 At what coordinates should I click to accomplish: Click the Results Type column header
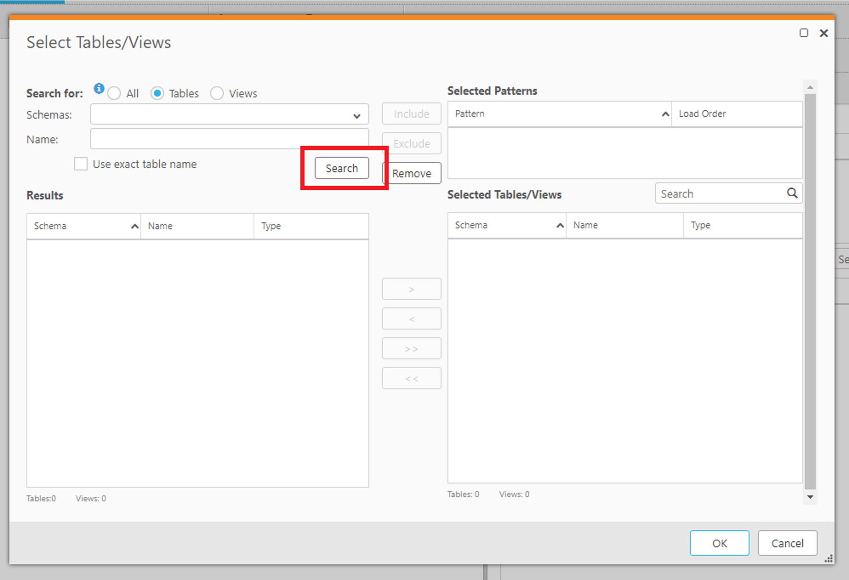point(271,226)
